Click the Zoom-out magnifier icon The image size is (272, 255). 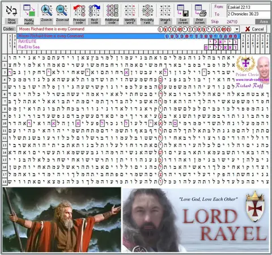click(62, 11)
